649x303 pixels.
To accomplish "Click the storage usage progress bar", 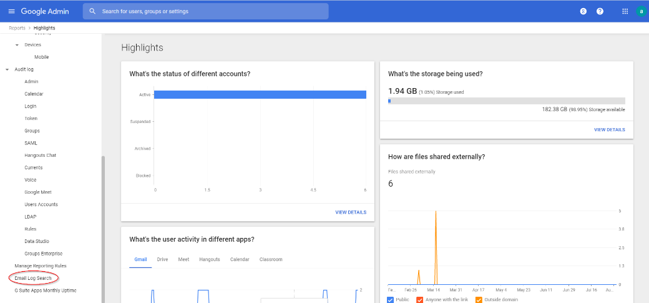I will (506, 101).
